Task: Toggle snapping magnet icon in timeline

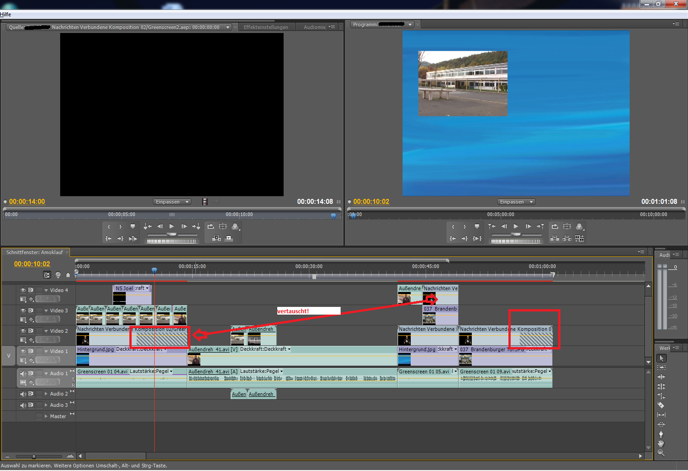Action: [47, 275]
